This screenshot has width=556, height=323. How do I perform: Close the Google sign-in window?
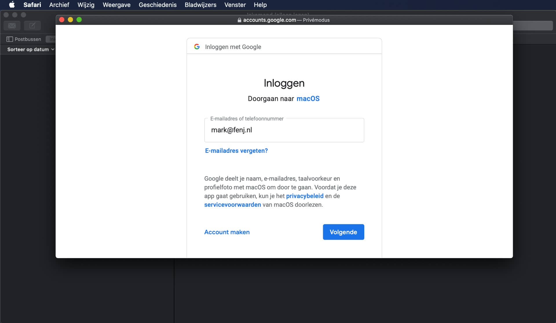62,20
